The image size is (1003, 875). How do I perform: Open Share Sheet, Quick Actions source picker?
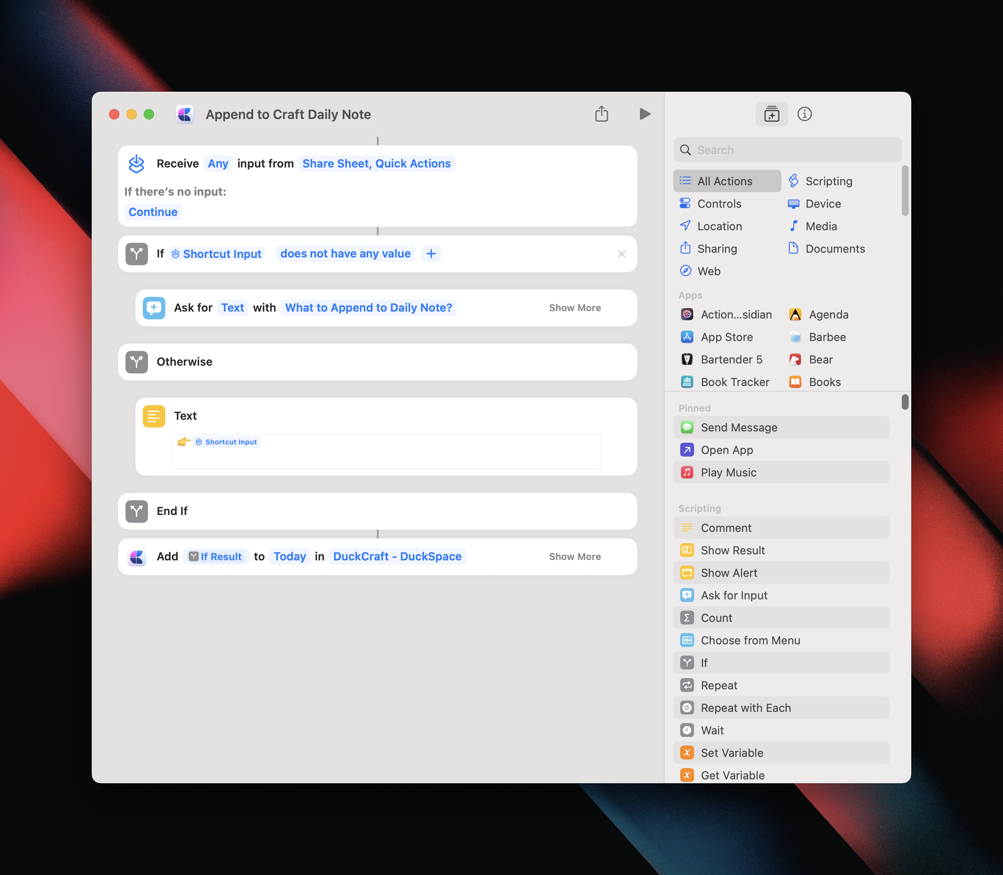[x=376, y=164]
